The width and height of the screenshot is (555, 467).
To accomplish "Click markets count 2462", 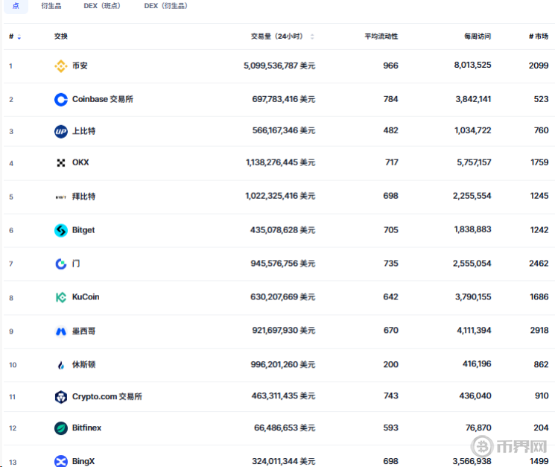I will (x=539, y=264).
